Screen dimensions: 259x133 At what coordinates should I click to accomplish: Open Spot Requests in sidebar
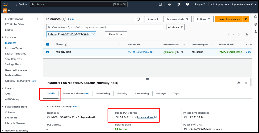(x=13, y=59)
